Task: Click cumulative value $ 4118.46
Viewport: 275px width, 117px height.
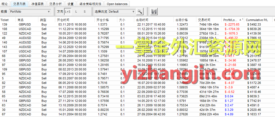Action: (254, 92)
